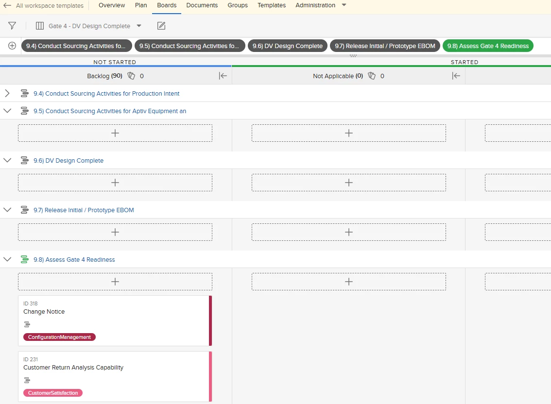The image size is (551, 404).
Task: Add card to Not Applicable in 9.5) swimlane
Action: coord(348,133)
